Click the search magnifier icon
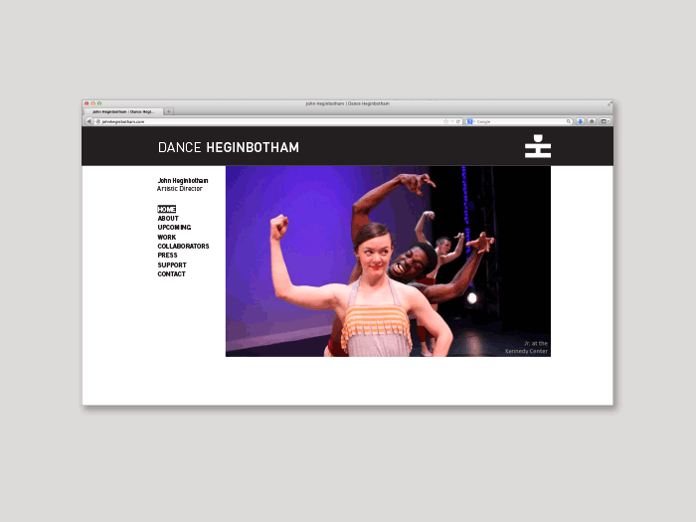The image size is (696, 522). (568, 121)
